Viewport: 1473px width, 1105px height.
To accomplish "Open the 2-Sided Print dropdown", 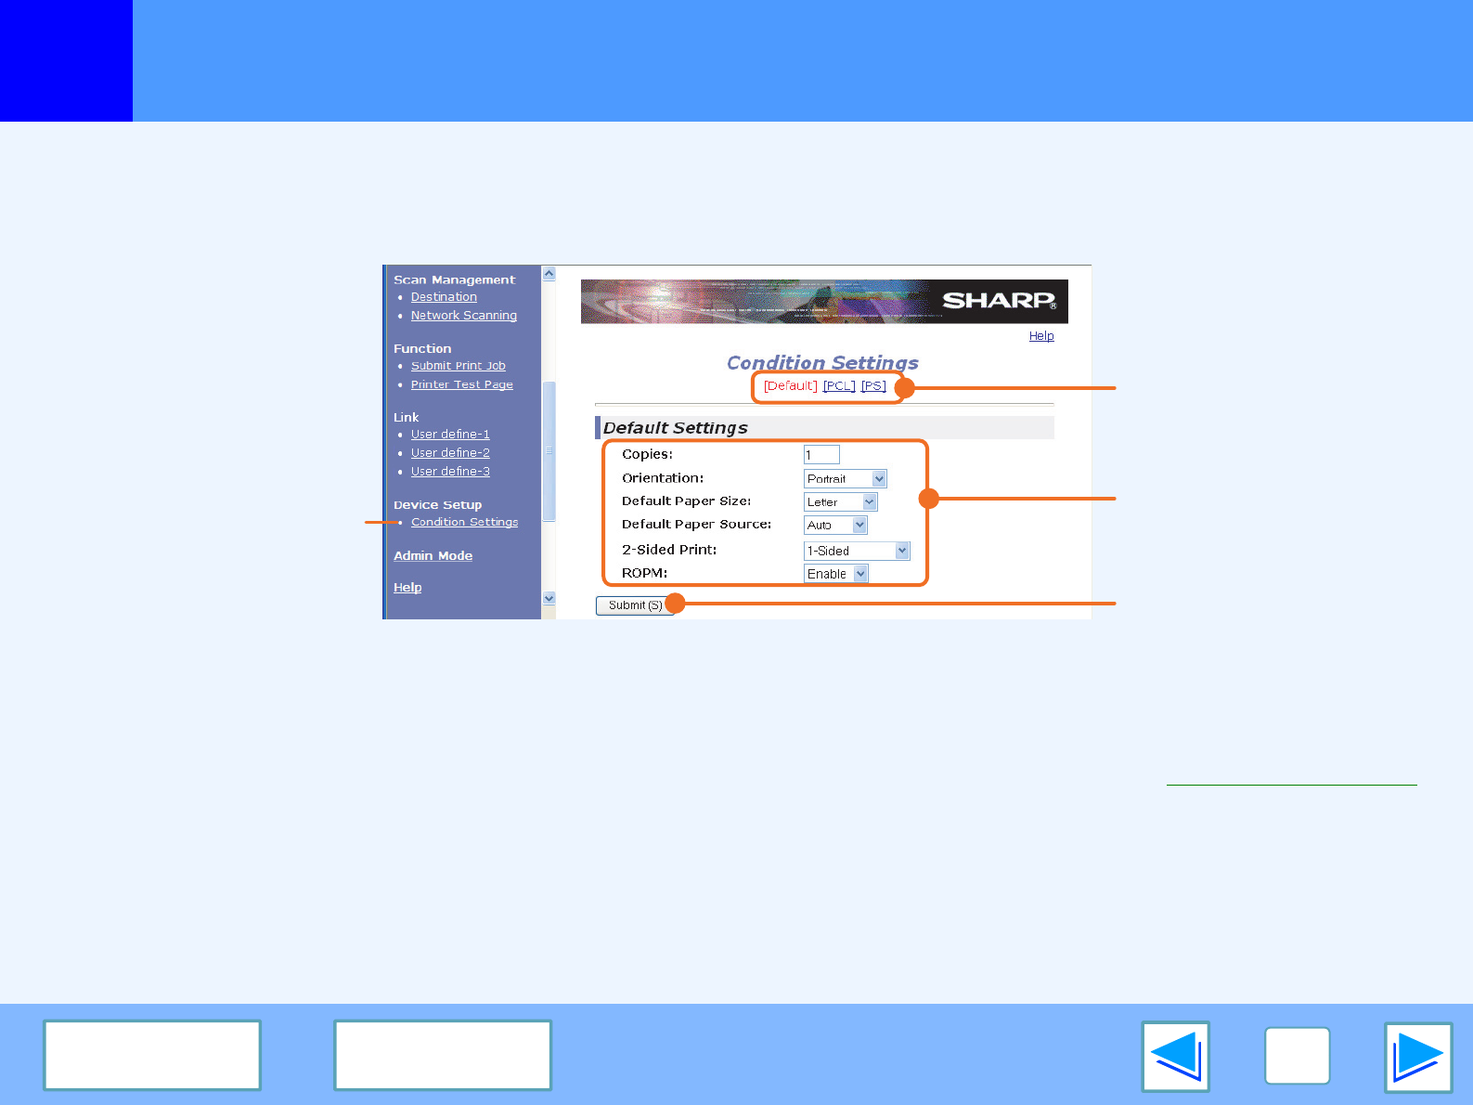I will (856, 551).
